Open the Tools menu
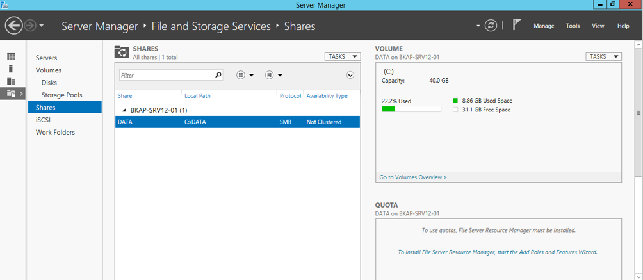Viewport: 643px width, 280px height. 573,26
